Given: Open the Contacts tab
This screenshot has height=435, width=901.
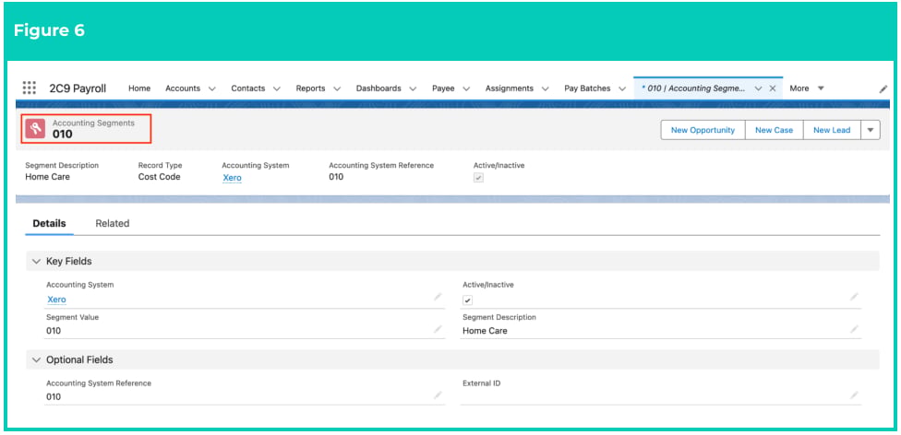Looking at the screenshot, I should point(248,88).
